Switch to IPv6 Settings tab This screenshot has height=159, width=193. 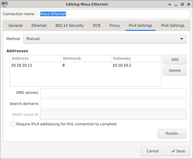click(x=173, y=26)
